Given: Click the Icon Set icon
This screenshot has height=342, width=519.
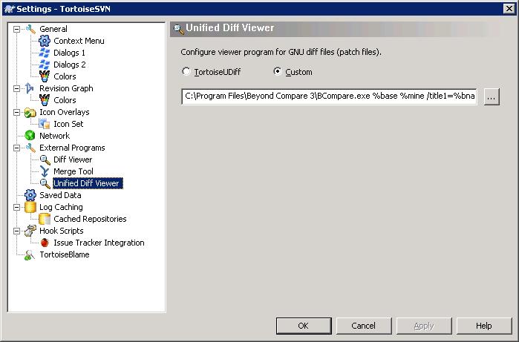Looking at the screenshot, I should click(45, 124).
